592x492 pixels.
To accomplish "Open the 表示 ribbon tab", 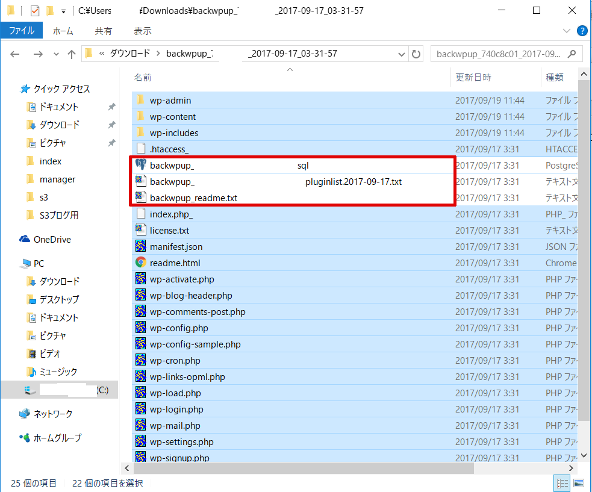I will pyautogui.click(x=142, y=31).
